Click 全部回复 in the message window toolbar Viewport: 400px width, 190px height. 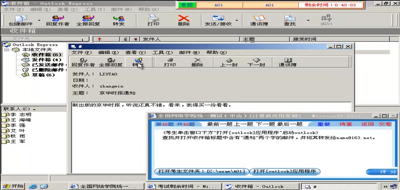110,62
